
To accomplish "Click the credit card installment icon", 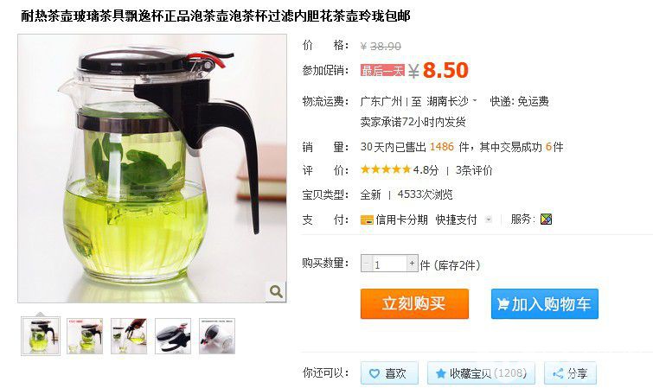I will coord(367,219).
